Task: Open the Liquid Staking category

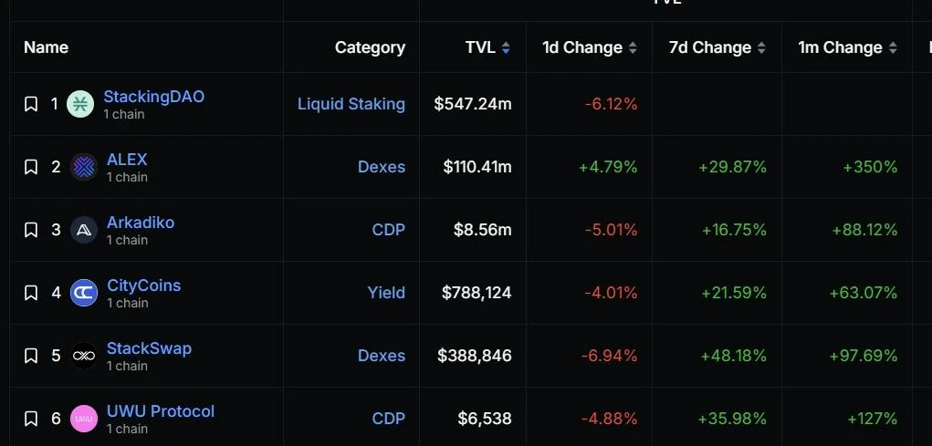Action: 351,104
